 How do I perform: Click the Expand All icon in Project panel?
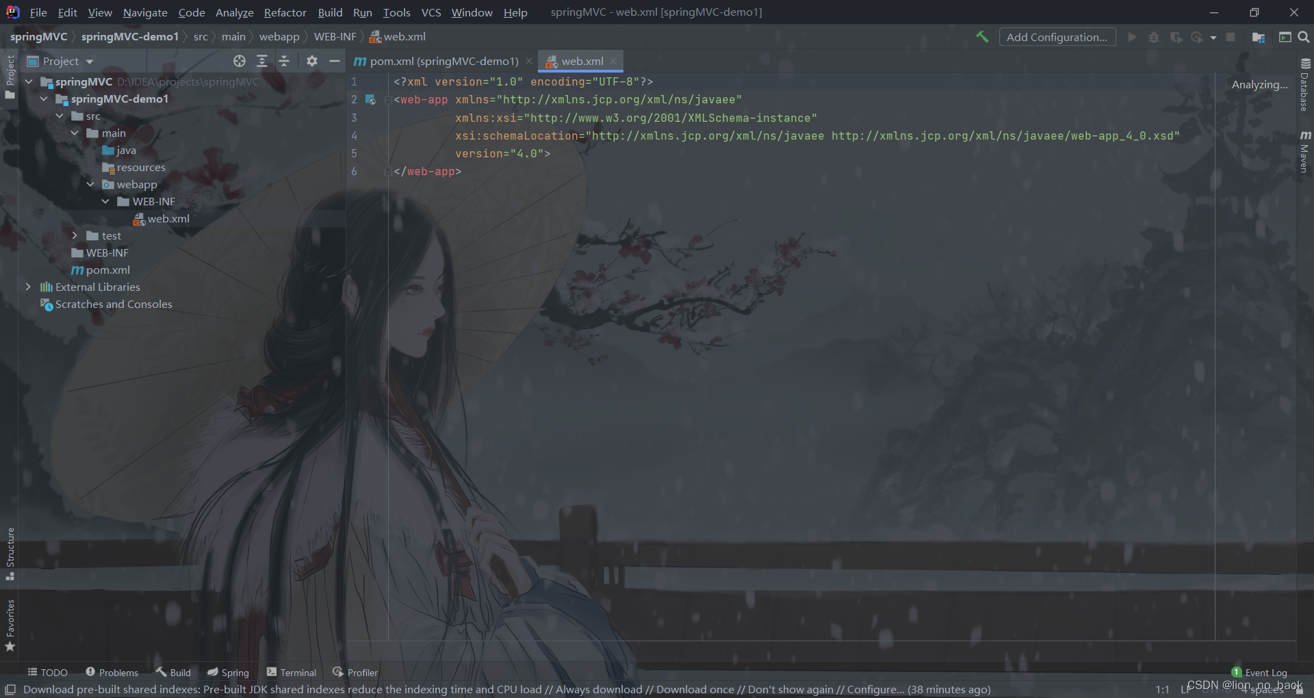[x=262, y=61]
